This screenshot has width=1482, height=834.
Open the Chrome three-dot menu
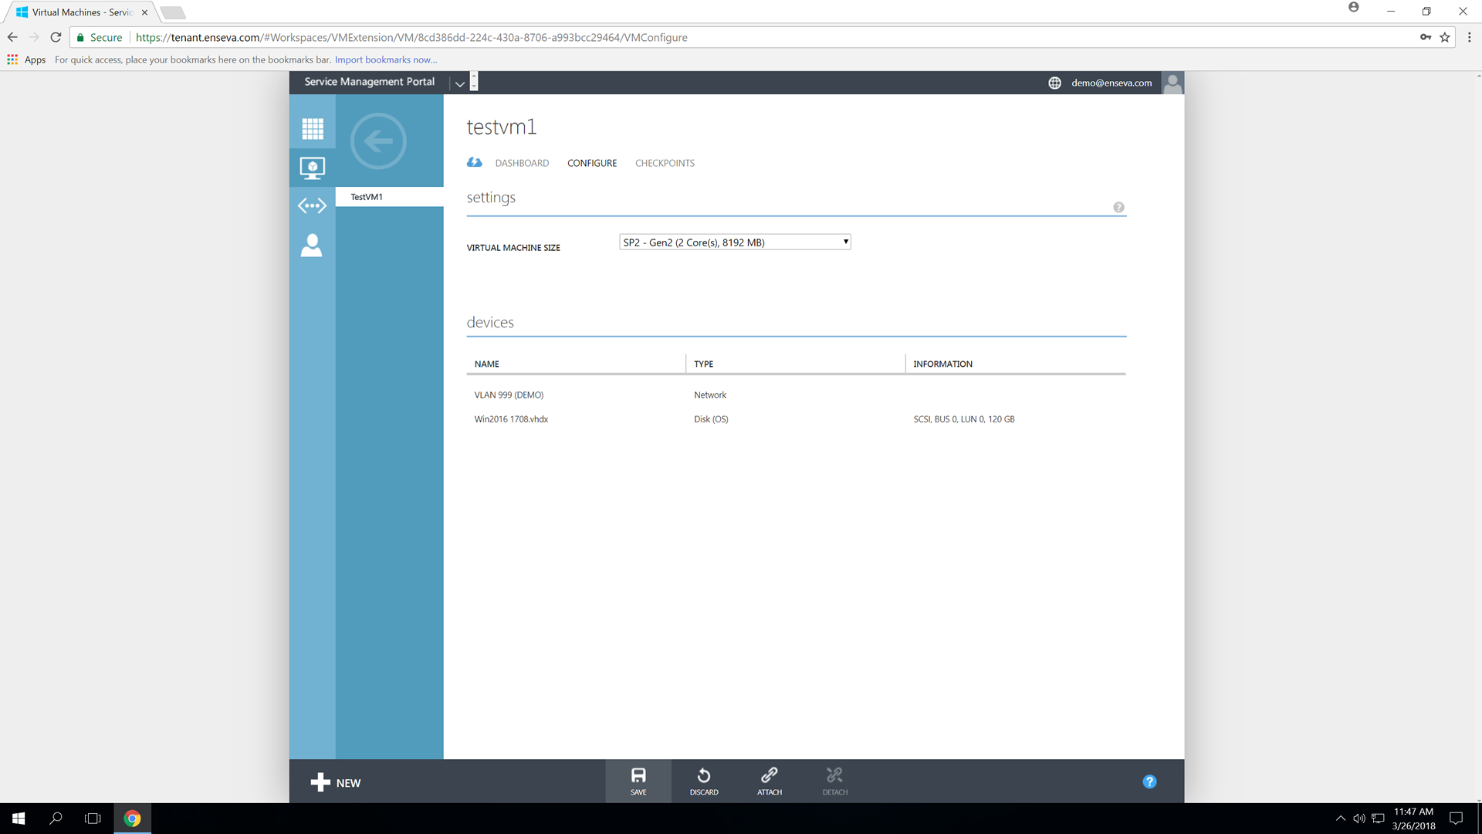(1470, 37)
